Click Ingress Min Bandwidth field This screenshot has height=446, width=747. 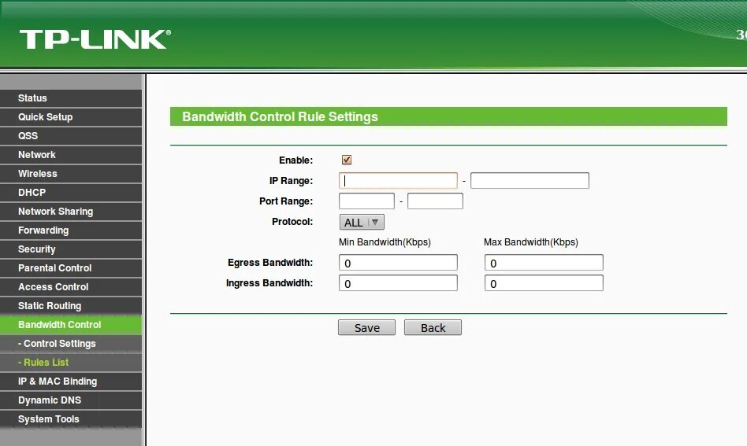coord(398,283)
